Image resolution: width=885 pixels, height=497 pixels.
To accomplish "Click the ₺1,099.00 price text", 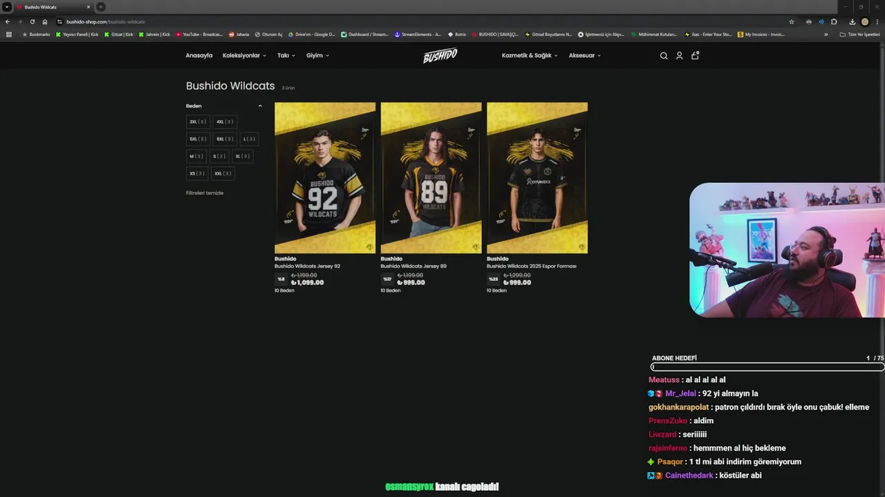I will [x=307, y=282].
